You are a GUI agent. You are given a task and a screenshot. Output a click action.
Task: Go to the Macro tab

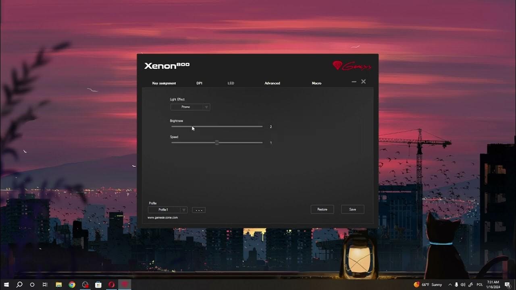tap(316, 83)
